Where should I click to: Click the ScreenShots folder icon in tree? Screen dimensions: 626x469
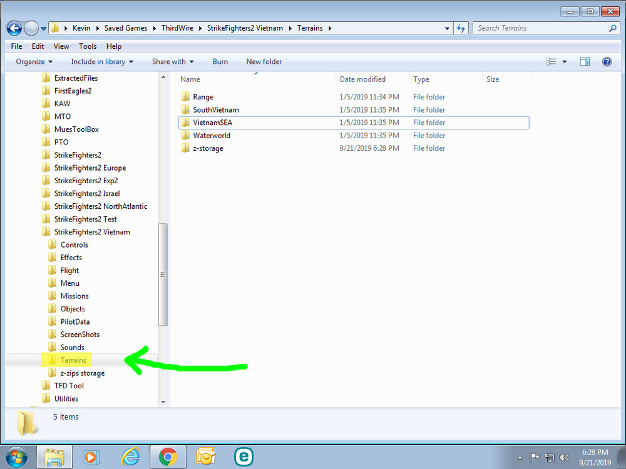click(x=53, y=334)
